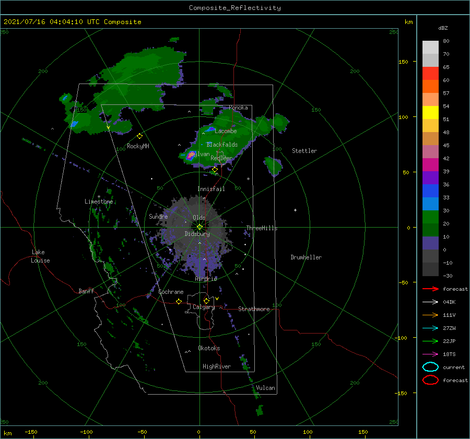Screen dimensions: 470x439
Task: Click the orange 111V arrow legend icon
Action: pyautogui.click(x=430, y=315)
